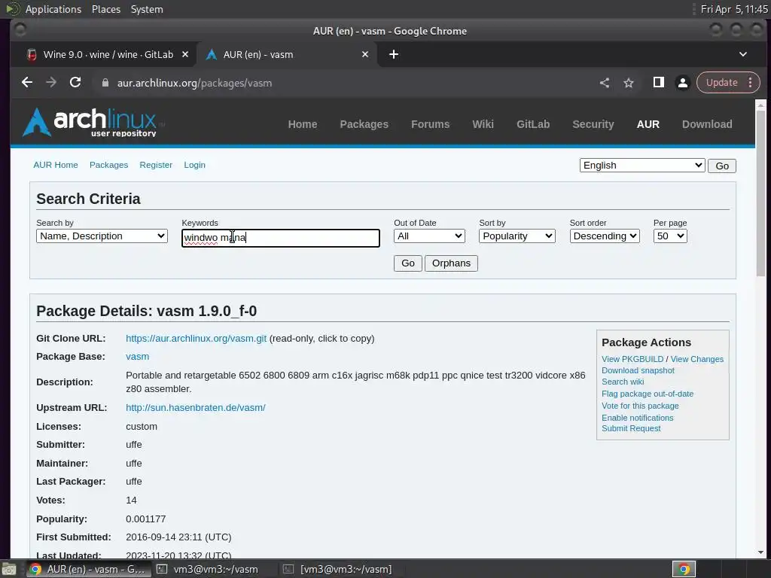Open Forums in navigation
Image resolution: width=771 pixels, height=578 pixels.
[430, 124]
